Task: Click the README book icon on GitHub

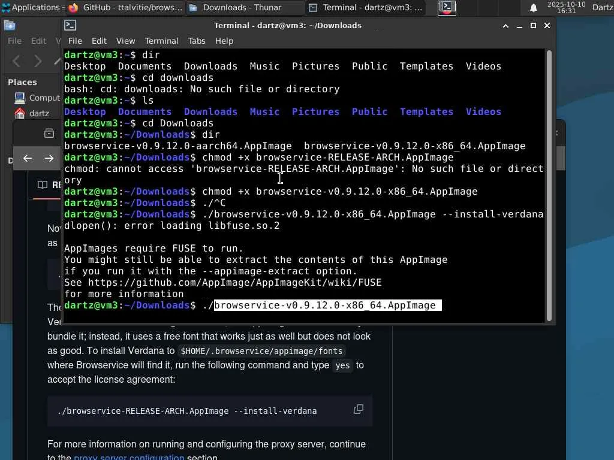Action: [43, 185]
